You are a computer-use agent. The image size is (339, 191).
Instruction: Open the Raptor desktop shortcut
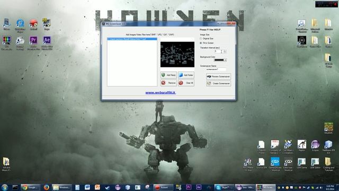tap(302, 146)
